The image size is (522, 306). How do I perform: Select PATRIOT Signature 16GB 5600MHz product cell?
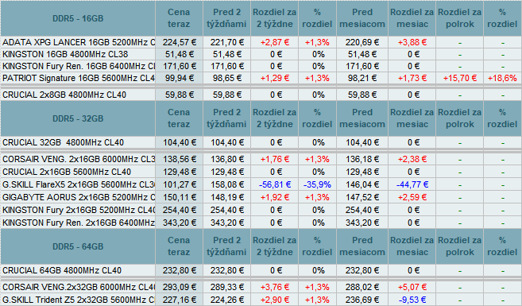[78, 78]
